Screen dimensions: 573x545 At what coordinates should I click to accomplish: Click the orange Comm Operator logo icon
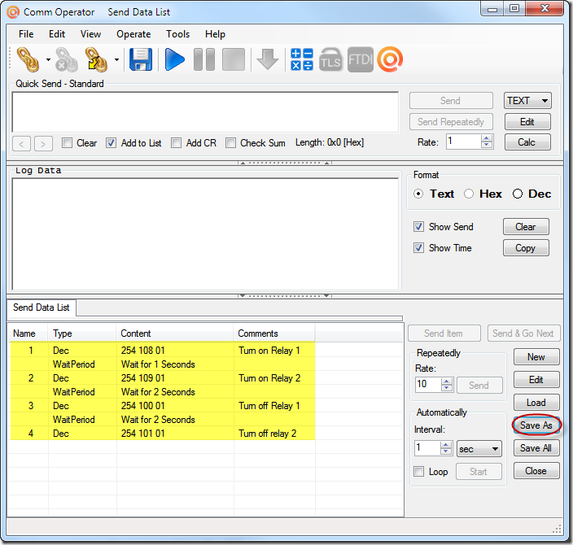point(390,59)
